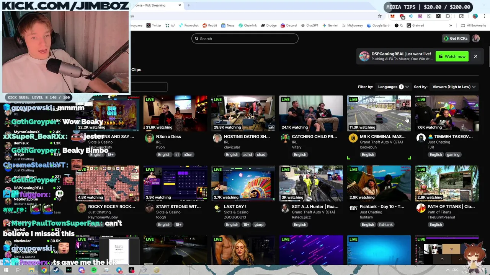Open the MR K CRIMINAL MAS... stream thumbnail
The width and height of the screenshot is (490, 275).
(x=379, y=113)
